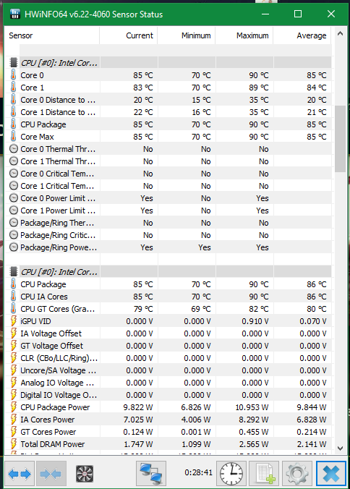Screen dimensions: 350x489
Task: Click the shrink layout arrows button
Action: point(51,474)
